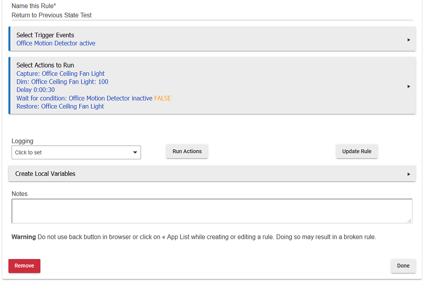Click the Logging dropdown caret arrow

click(x=135, y=153)
